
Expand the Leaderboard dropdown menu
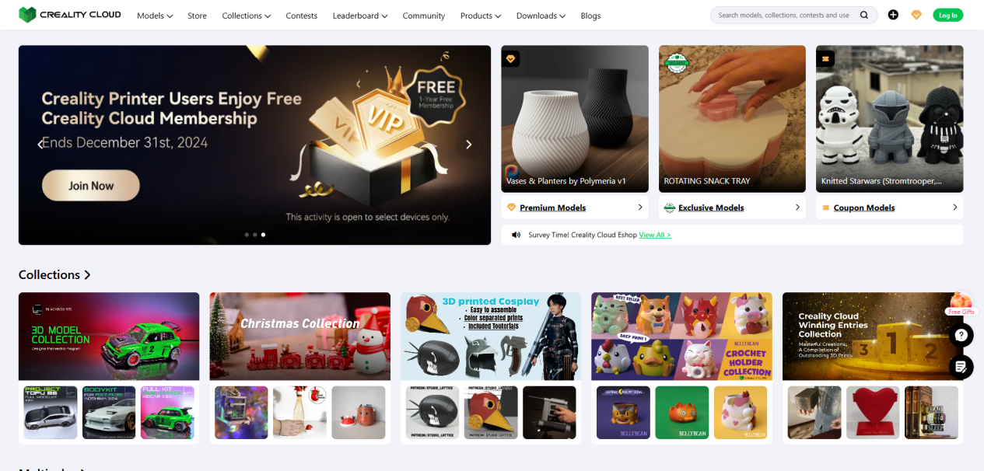tap(360, 16)
